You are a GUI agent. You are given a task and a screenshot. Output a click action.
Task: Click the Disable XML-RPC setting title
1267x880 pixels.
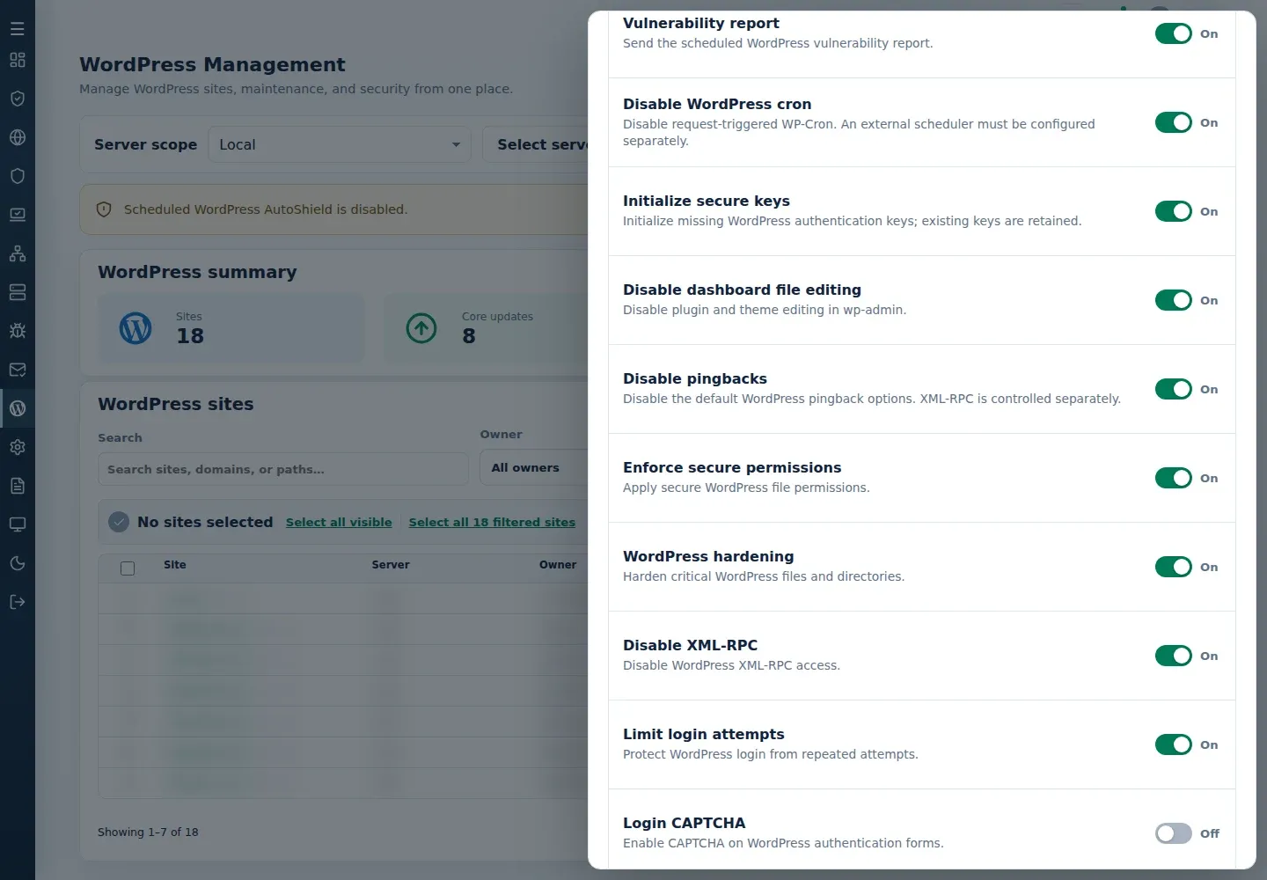tap(690, 645)
